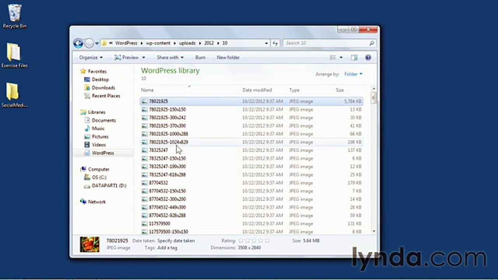Click Add a tag in details pane
The height and width of the screenshot is (280, 498).
click(167, 248)
